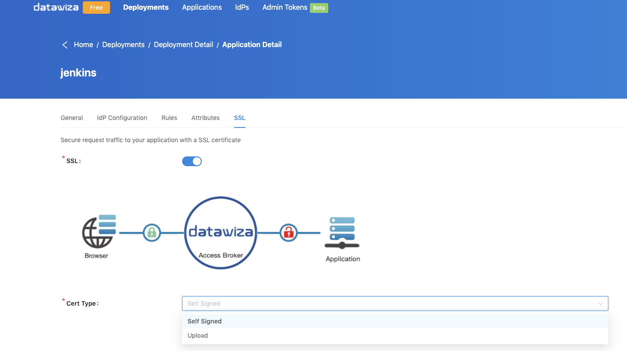Click the Application server icon

[x=342, y=233]
